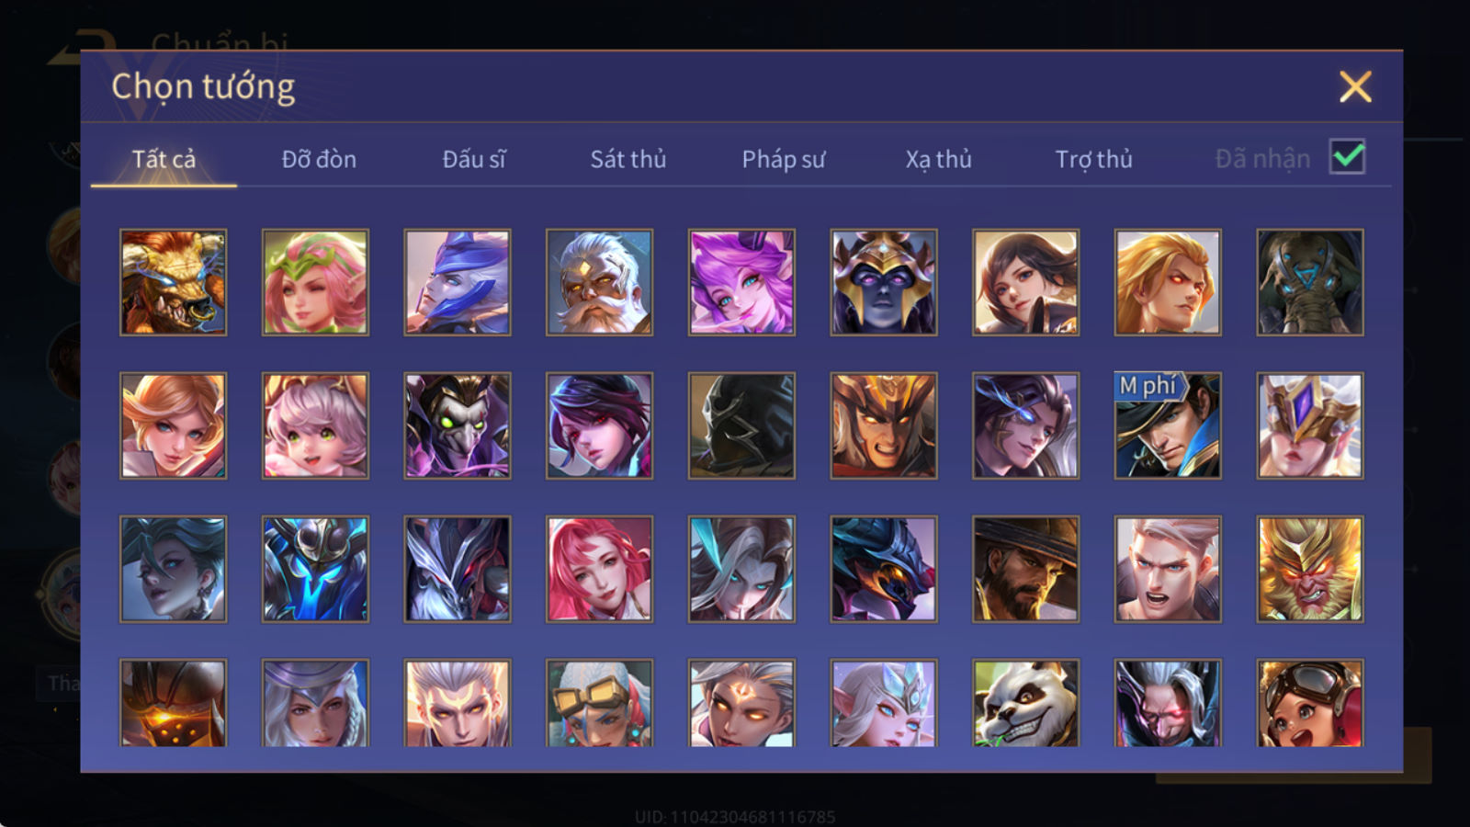The width and height of the screenshot is (1470, 827).
Task: Pick the green-eyed dark jester hero
Action: pos(457,425)
